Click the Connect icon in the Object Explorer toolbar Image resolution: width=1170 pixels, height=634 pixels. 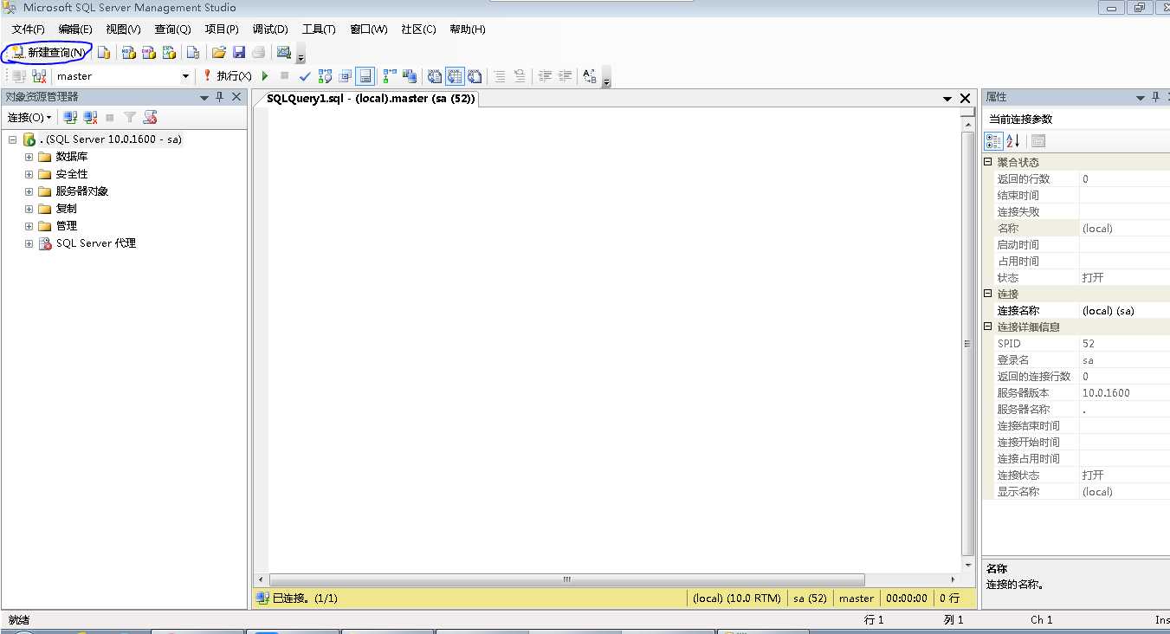pos(71,118)
